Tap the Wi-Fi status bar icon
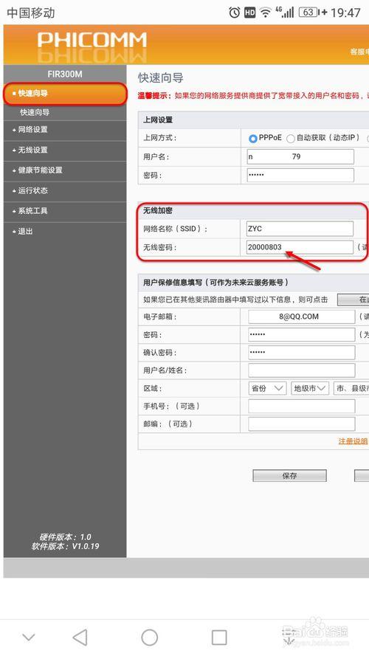This screenshot has height=656, width=369. coord(266,13)
